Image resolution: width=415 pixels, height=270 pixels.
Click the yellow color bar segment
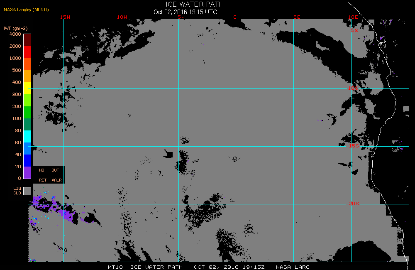pos(27,88)
